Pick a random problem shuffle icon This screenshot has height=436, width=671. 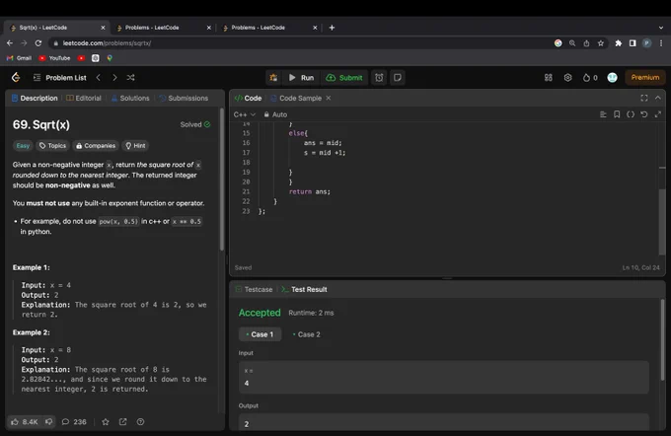(x=130, y=78)
